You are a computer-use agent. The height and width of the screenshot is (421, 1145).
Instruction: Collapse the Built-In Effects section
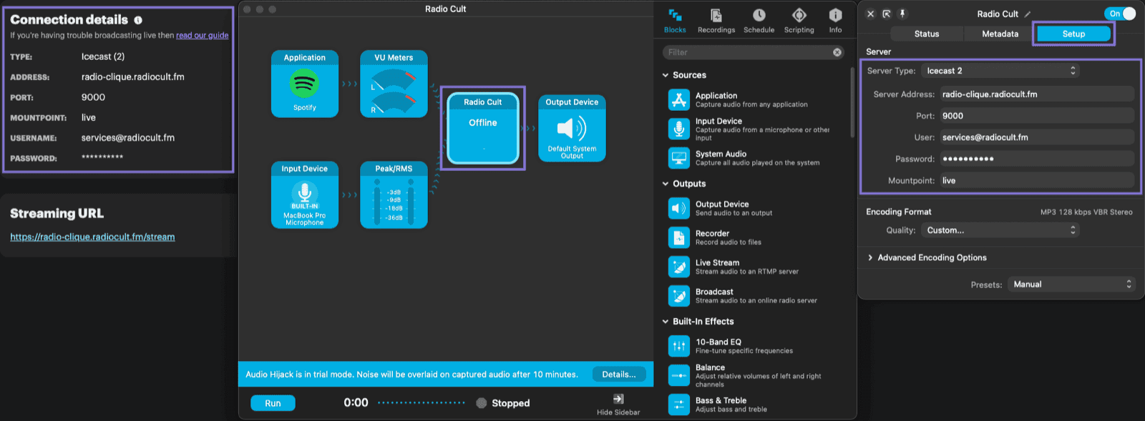[x=666, y=322]
